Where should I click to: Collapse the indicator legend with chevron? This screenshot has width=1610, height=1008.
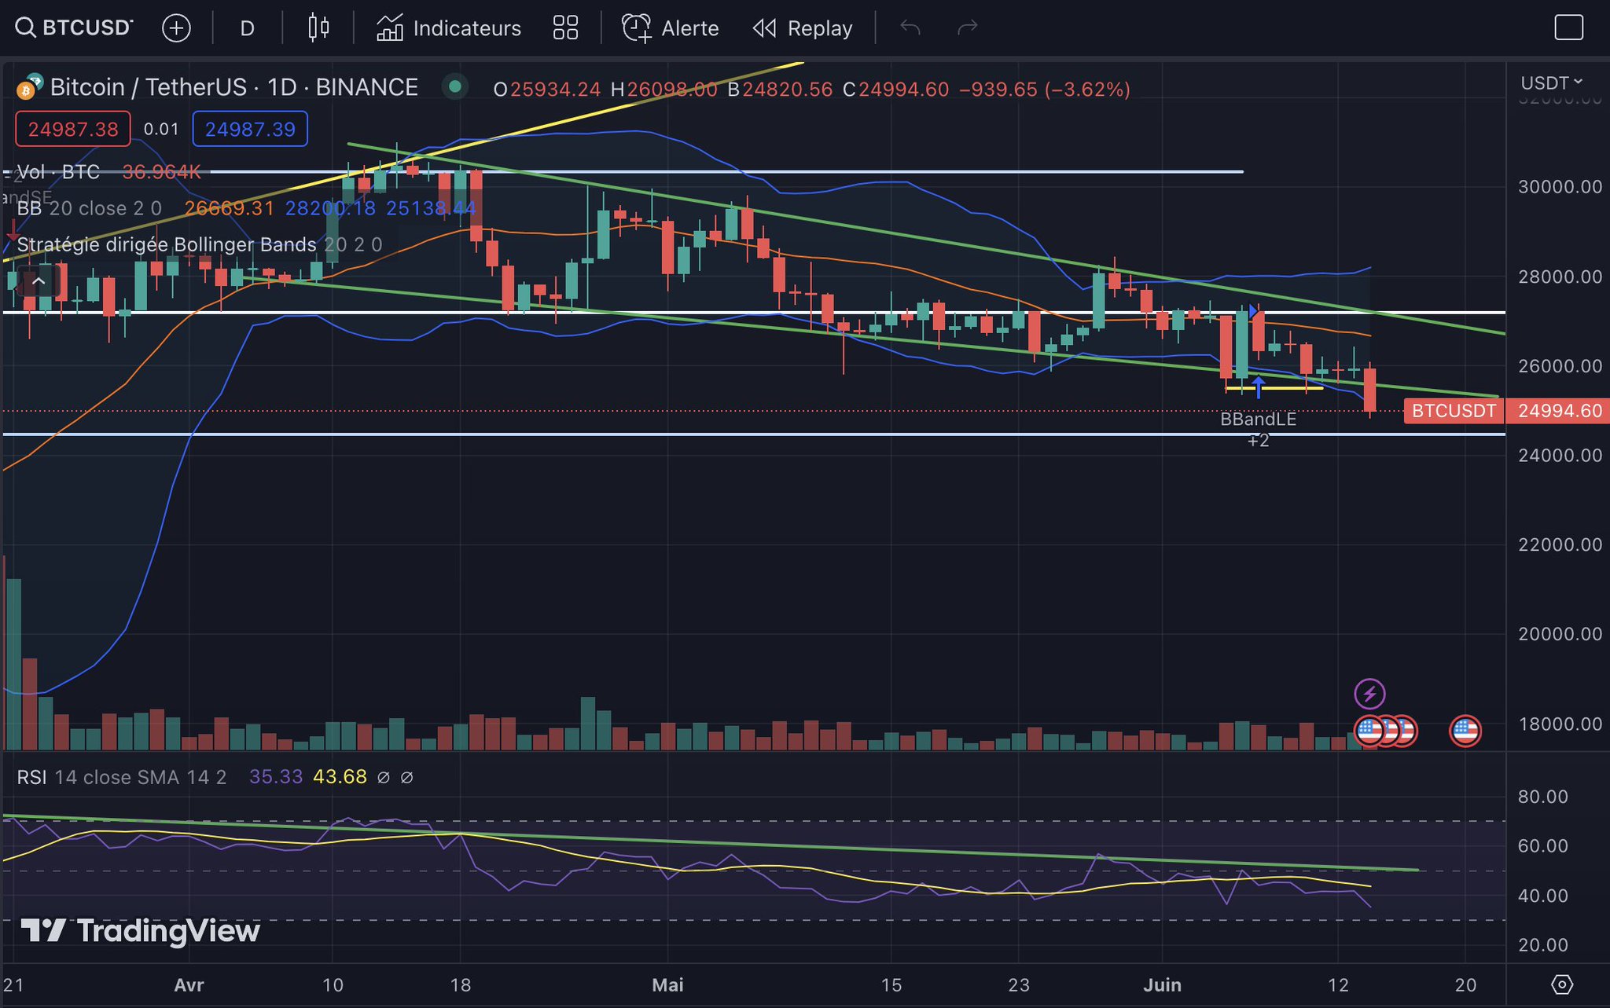[x=38, y=281]
